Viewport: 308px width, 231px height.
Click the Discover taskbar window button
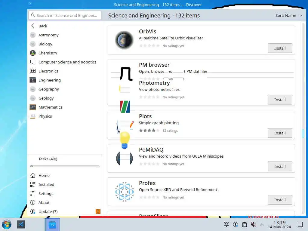click(x=52, y=224)
